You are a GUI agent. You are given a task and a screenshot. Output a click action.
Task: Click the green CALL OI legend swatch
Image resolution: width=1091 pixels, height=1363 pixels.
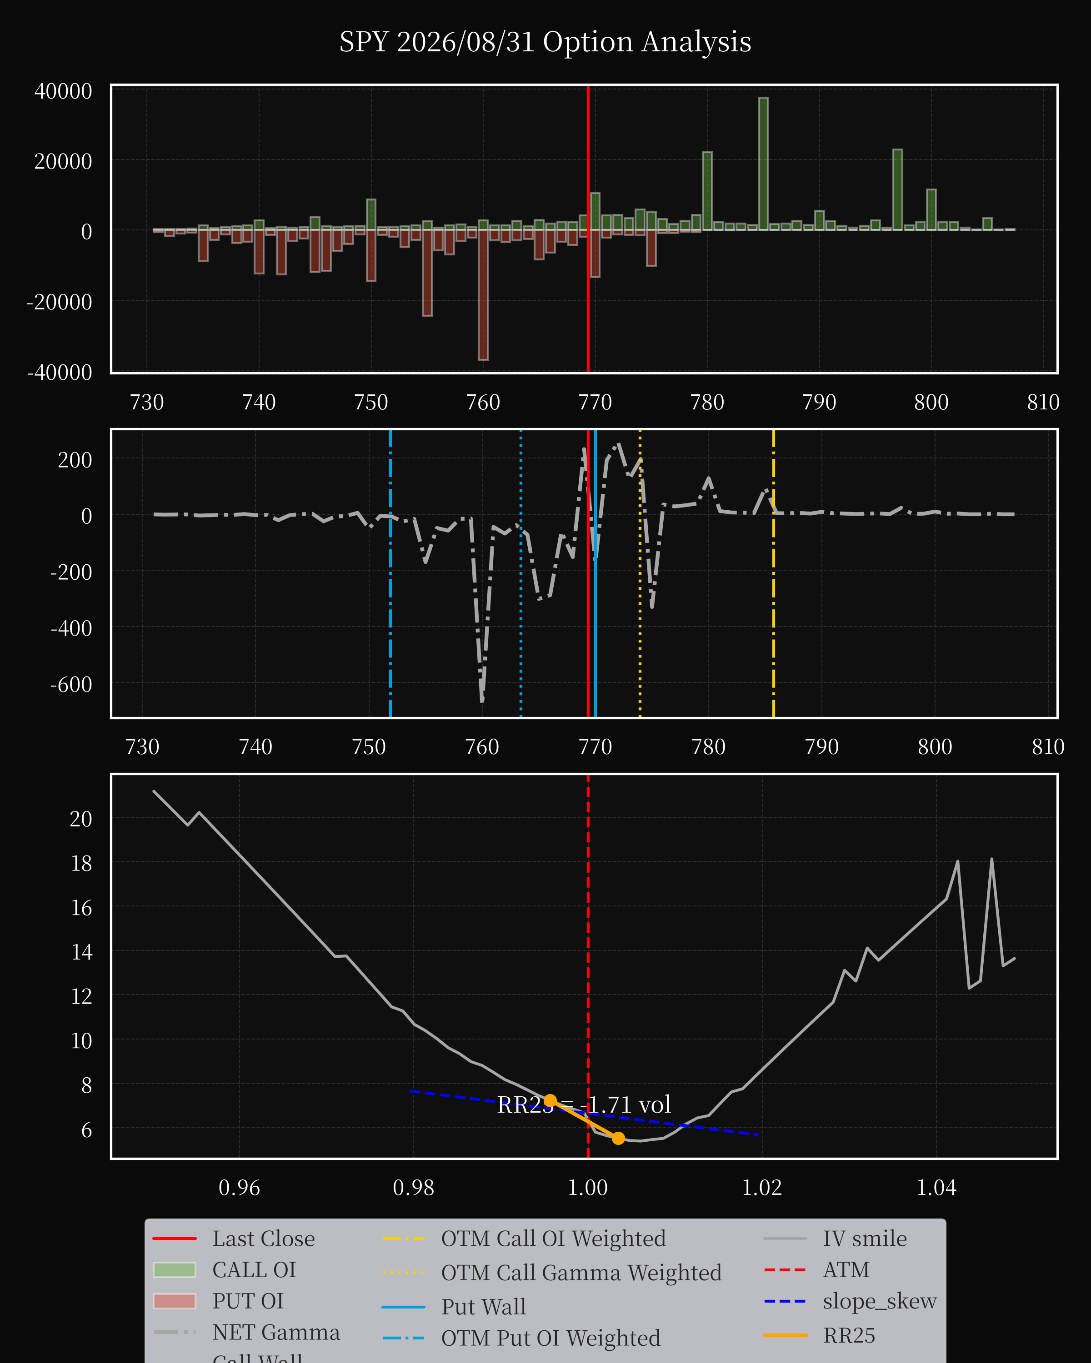[175, 1269]
